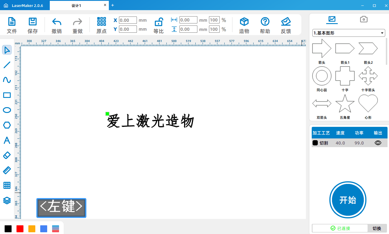This screenshot has height=234, width=389.
Task: Open the 反馈 feedback icon
Action: click(x=286, y=25)
